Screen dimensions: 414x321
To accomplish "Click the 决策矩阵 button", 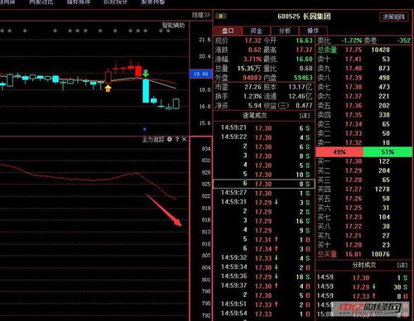I will (x=393, y=17).
